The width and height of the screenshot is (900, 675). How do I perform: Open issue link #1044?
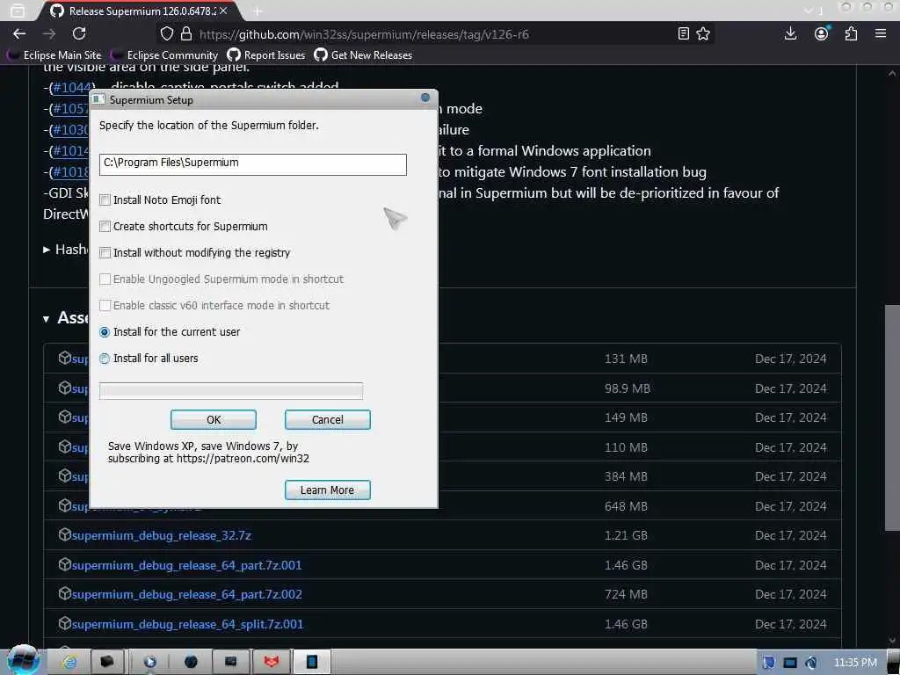click(72, 87)
